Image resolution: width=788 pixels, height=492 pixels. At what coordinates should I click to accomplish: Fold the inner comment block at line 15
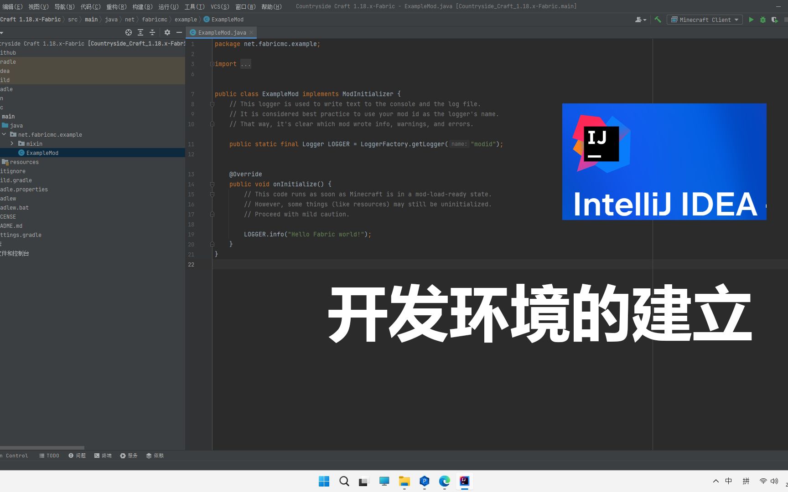(212, 195)
